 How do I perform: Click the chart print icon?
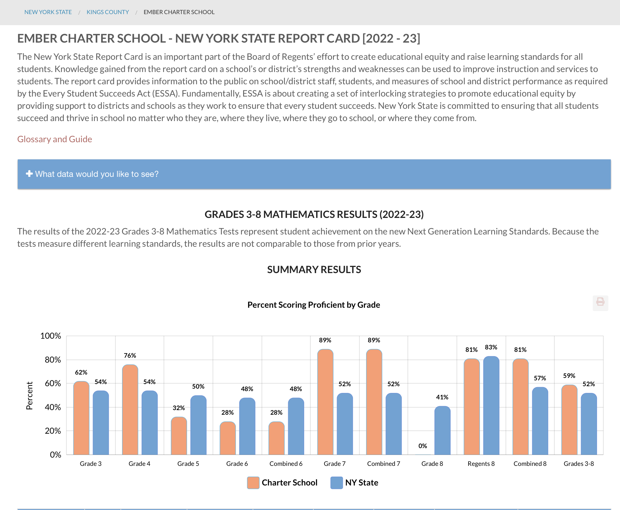point(600,303)
